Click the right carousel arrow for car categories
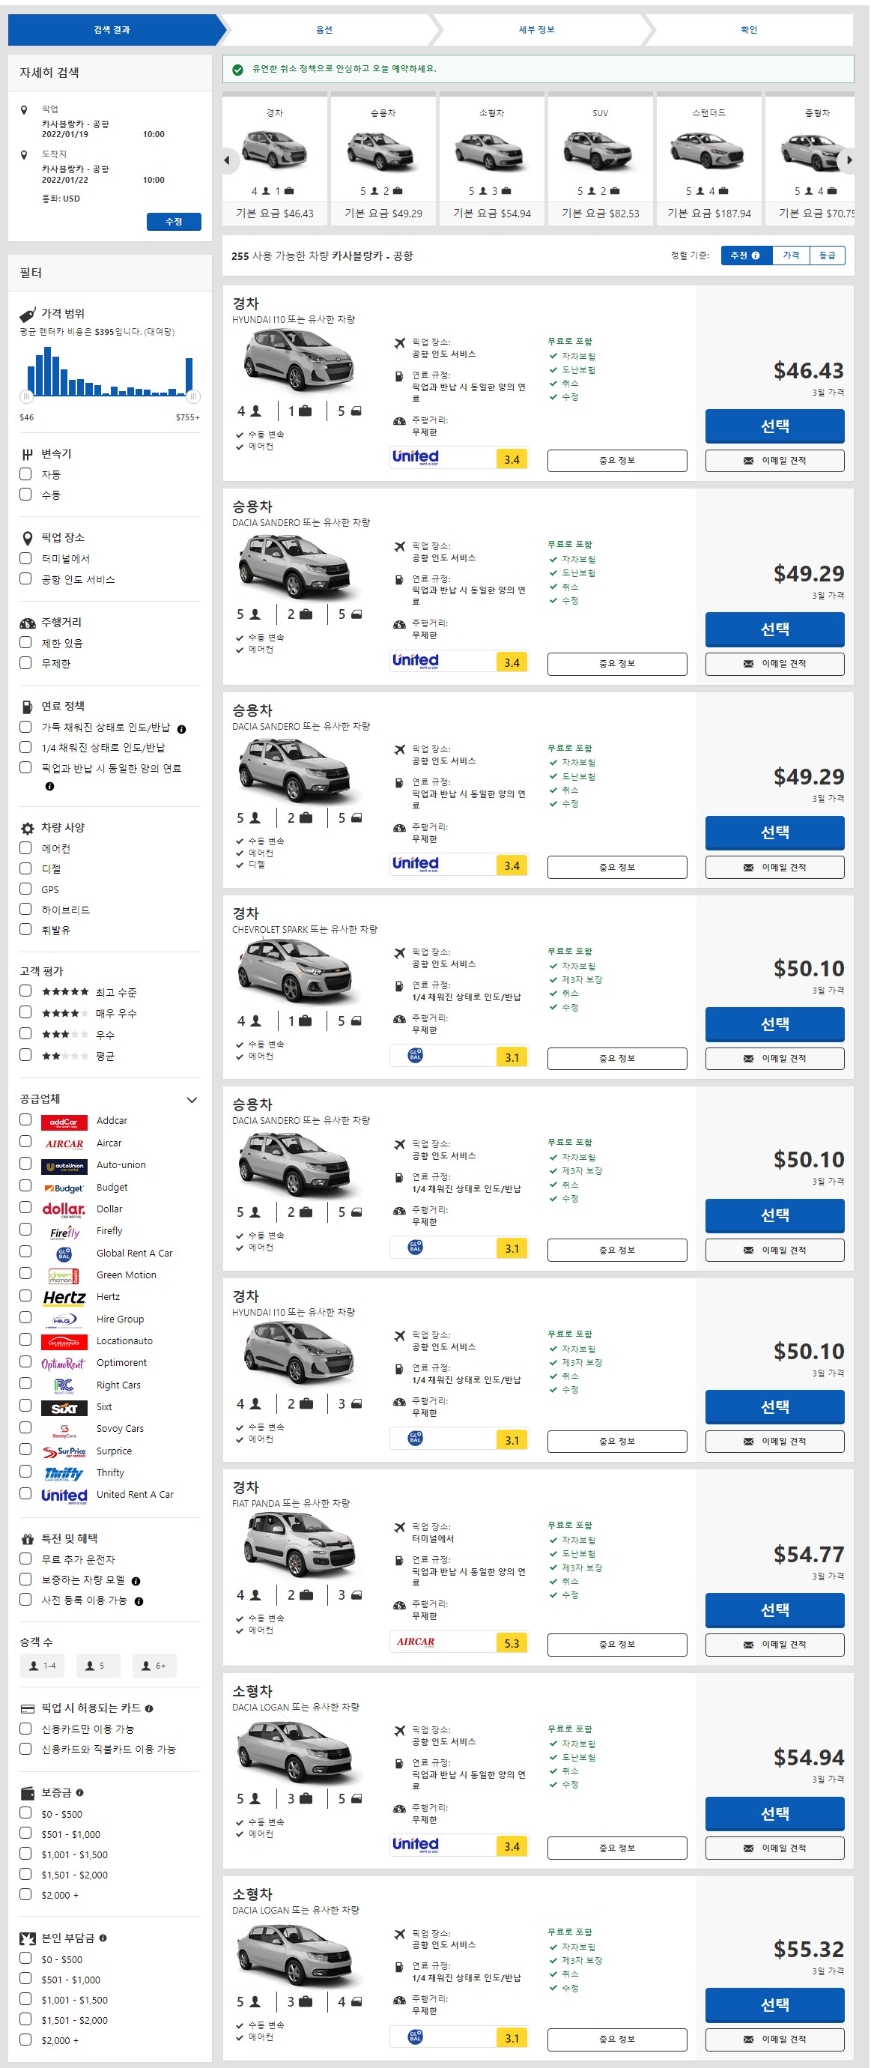Image resolution: width=871 pixels, height=2068 pixels. click(849, 160)
